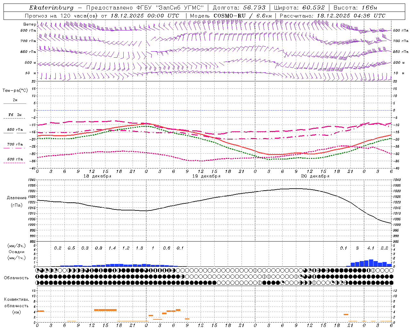410x328 pixels.
Task: Click the 2м temperature legend entry
Action: click(15, 100)
